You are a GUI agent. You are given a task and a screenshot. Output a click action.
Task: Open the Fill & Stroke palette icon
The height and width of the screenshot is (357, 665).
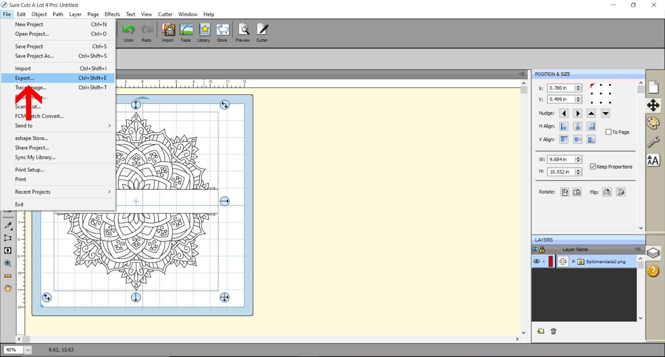coord(653,123)
